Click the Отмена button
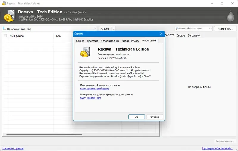Screen dimensions: 238x151 pyautogui.click(x=154, y=117)
